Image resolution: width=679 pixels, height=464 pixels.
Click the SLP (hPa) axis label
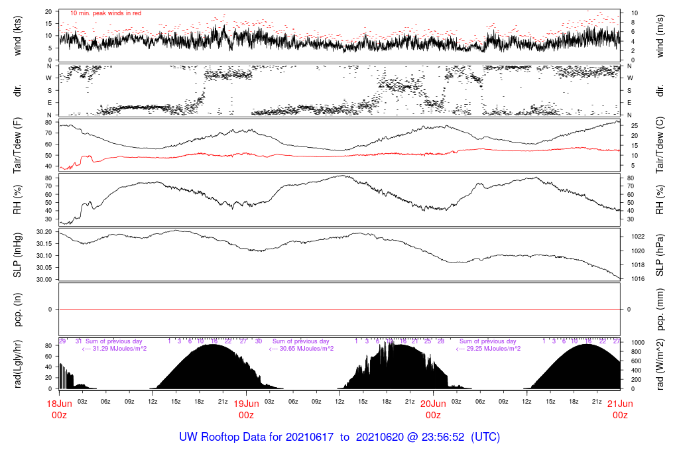coord(660,255)
